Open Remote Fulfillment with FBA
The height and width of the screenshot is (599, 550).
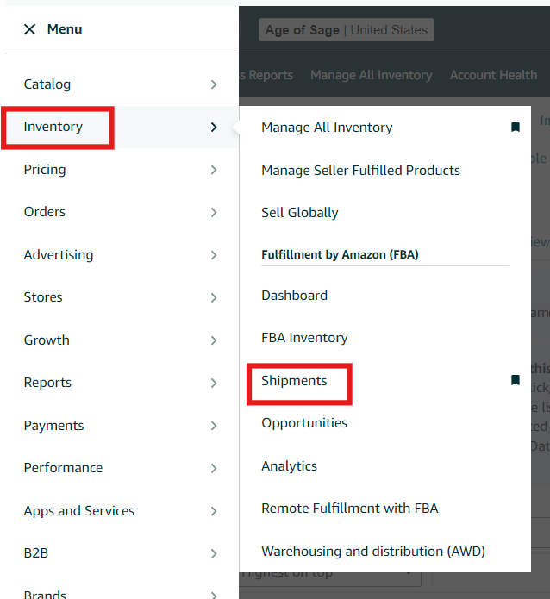pos(349,508)
